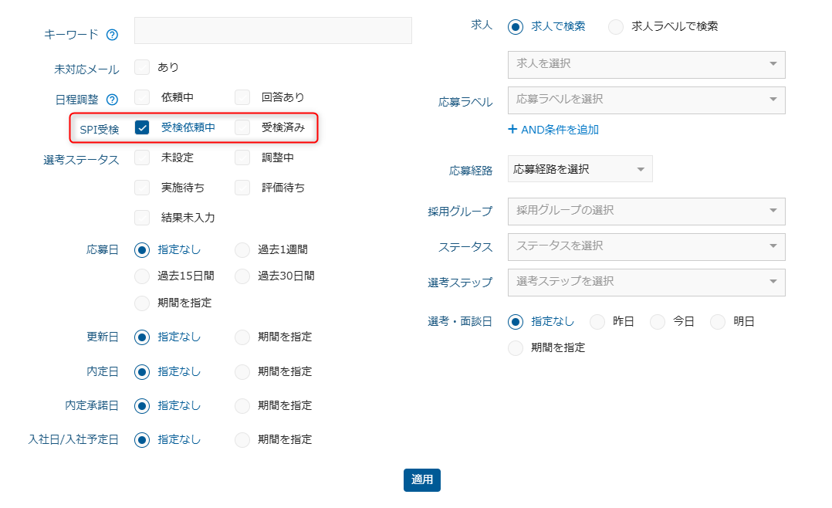Select 入社日/入社予定日 指定なし radio button
Viewport: 832px width, 508px height.
(x=142, y=440)
